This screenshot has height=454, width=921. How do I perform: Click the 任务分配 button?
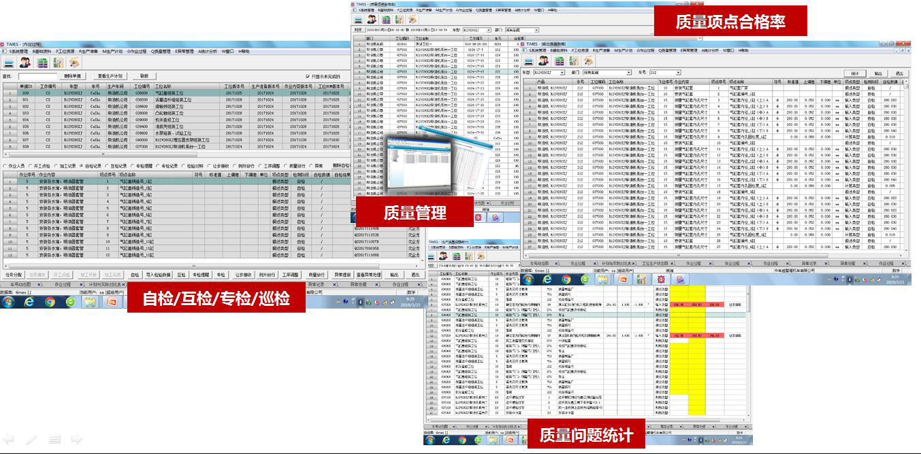click(x=14, y=275)
